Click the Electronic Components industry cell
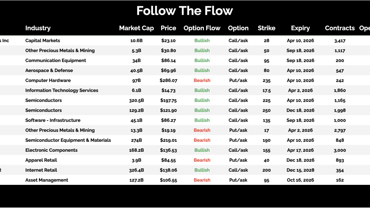This screenshot has height=208, width=370. (51, 150)
